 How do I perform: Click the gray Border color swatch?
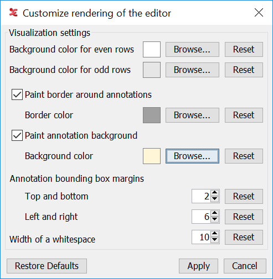click(x=152, y=115)
